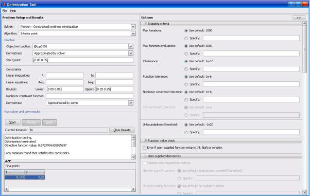Click Unboundedness threshold Specify input field
Image resolution: width=310 pixels, height=196 pixels.
pos(251,132)
